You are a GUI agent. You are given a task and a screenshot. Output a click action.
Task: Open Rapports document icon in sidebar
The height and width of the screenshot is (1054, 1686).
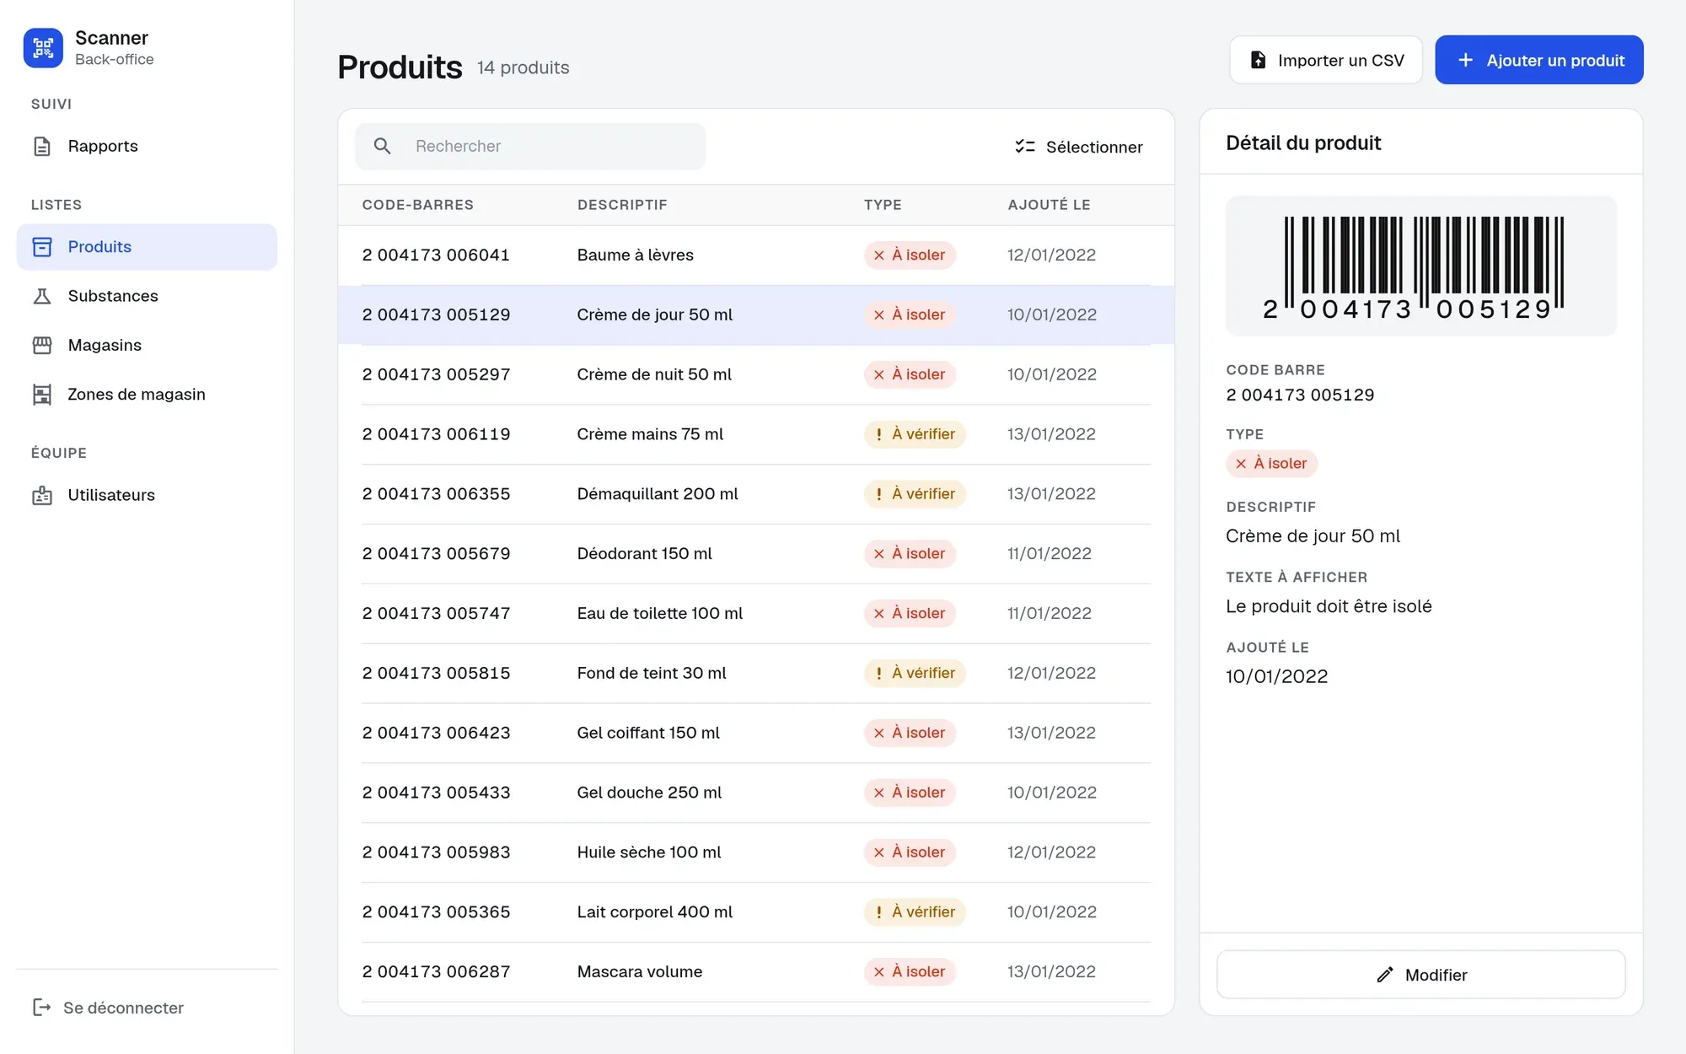click(x=42, y=146)
